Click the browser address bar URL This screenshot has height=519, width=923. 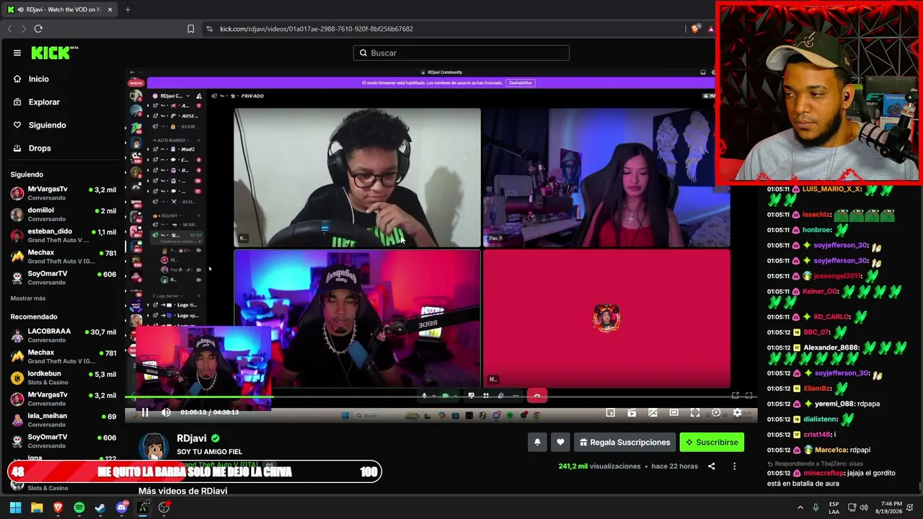[317, 29]
